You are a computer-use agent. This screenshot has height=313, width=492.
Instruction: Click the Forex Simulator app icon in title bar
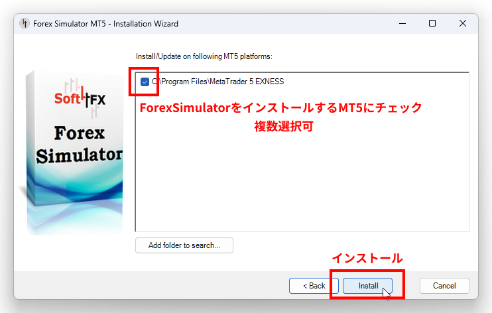pyautogui.click(x=24, y=24)
